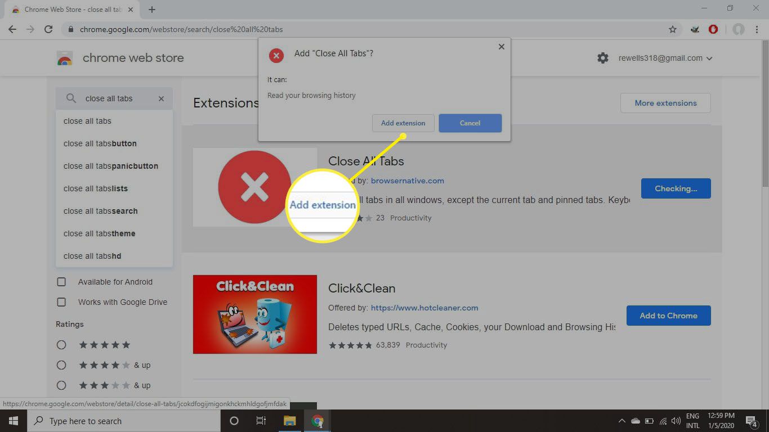The width and height of the screenshot is (769, 432).
Task: Bookmark this page with the star icon
Action: (673, 29)
